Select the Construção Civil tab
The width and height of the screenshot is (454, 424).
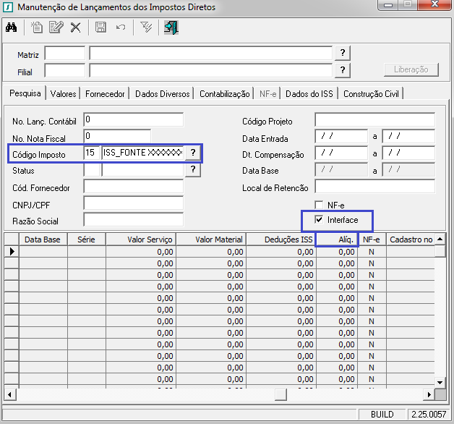point(372,93)
